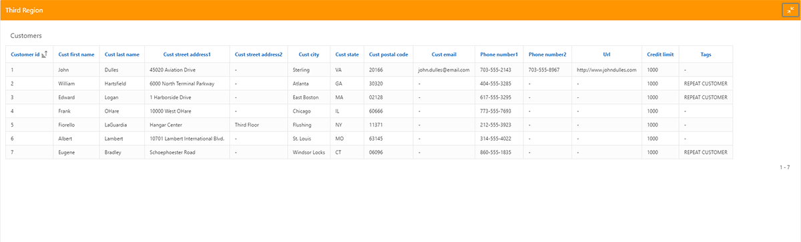This screenshot has width=801, height=242.
Task: Click the restore region icon in orange header
Action: [790, 9]
